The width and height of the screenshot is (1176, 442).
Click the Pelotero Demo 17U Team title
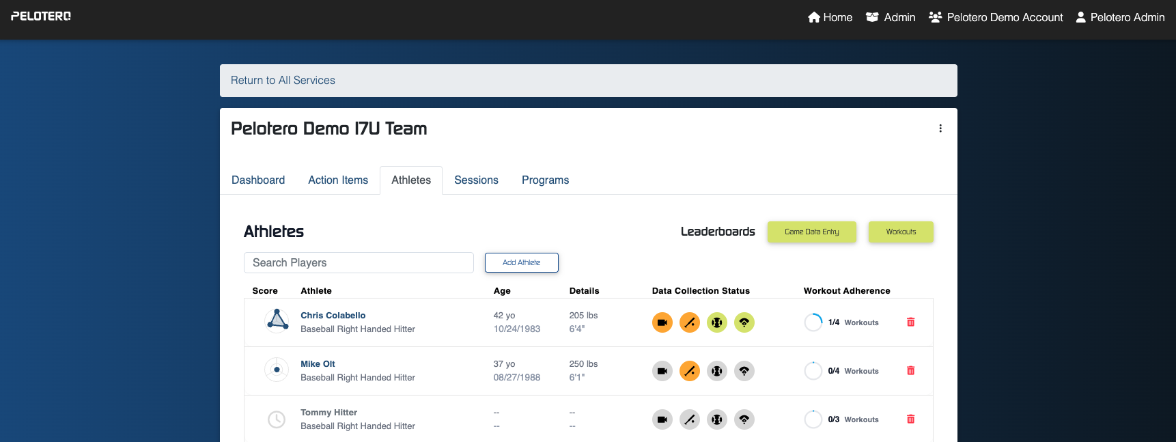tap(328, 128)
